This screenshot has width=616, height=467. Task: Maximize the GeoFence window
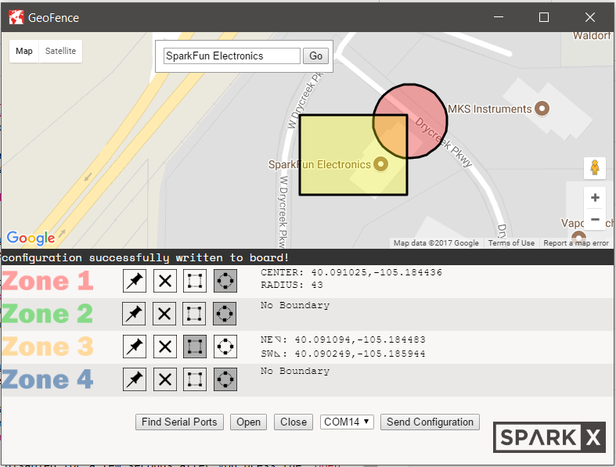544,17
